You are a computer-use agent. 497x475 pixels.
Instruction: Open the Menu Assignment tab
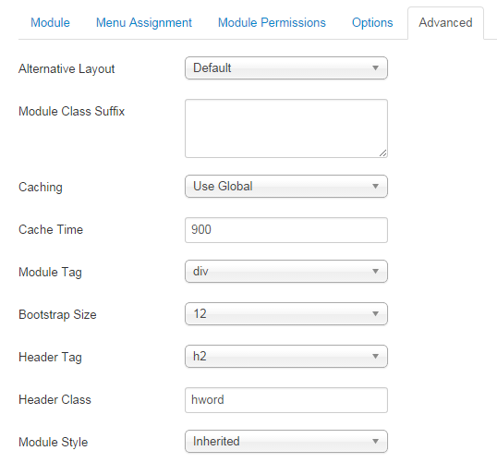coord(144,23)
